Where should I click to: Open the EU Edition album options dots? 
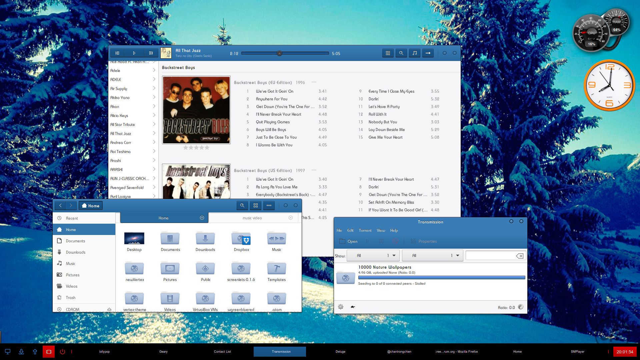[x=314, y=82]
